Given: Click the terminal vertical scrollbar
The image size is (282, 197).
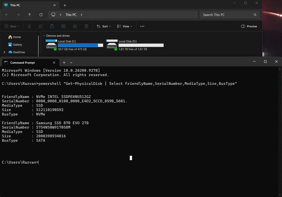Looking at the screenshot, I should click(x=280, y=132).
